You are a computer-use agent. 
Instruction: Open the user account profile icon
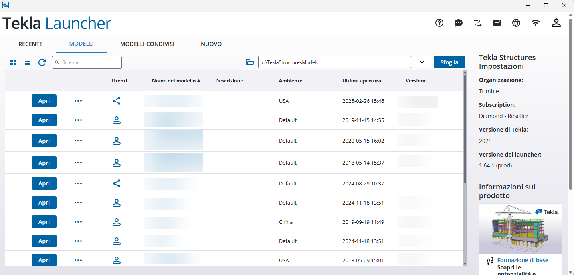pos(556,23)
